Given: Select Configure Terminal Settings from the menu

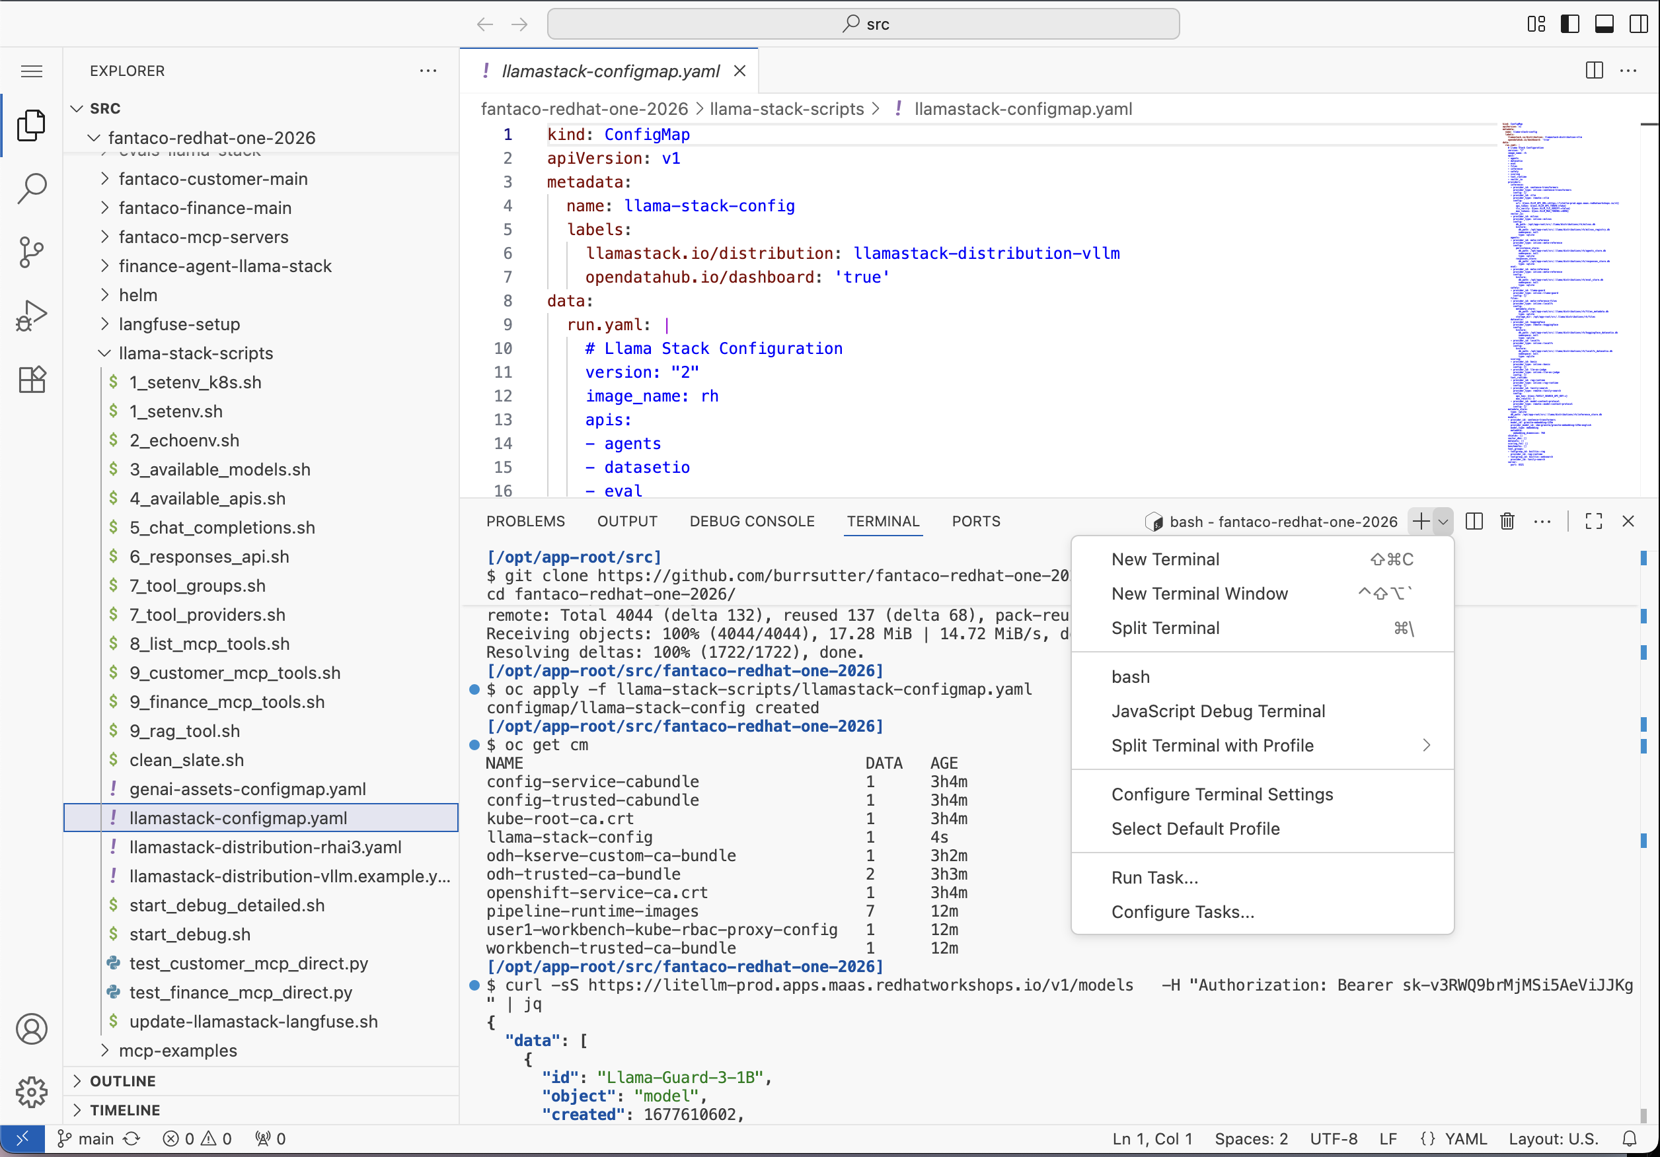Looking at the screenshot, I should point(1222,794).
